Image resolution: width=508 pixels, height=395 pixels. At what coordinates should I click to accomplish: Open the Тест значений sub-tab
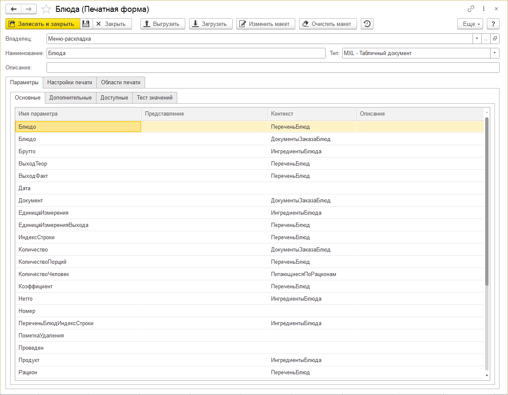(x=155, y=98)
